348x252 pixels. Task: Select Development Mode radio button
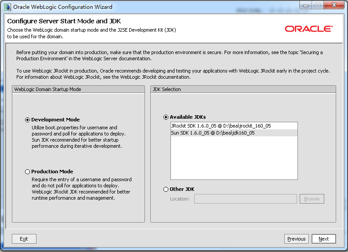27,120
